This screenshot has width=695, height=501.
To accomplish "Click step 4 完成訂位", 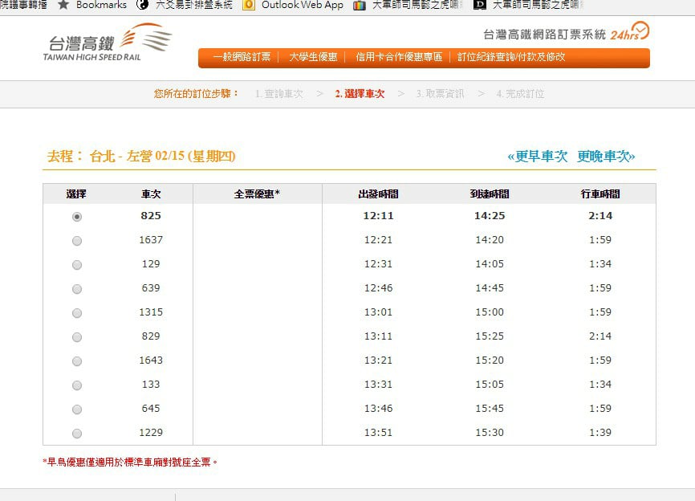I will pos(520,94).
